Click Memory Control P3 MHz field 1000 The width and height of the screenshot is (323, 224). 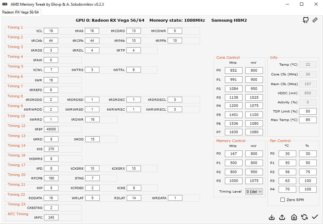234,181
